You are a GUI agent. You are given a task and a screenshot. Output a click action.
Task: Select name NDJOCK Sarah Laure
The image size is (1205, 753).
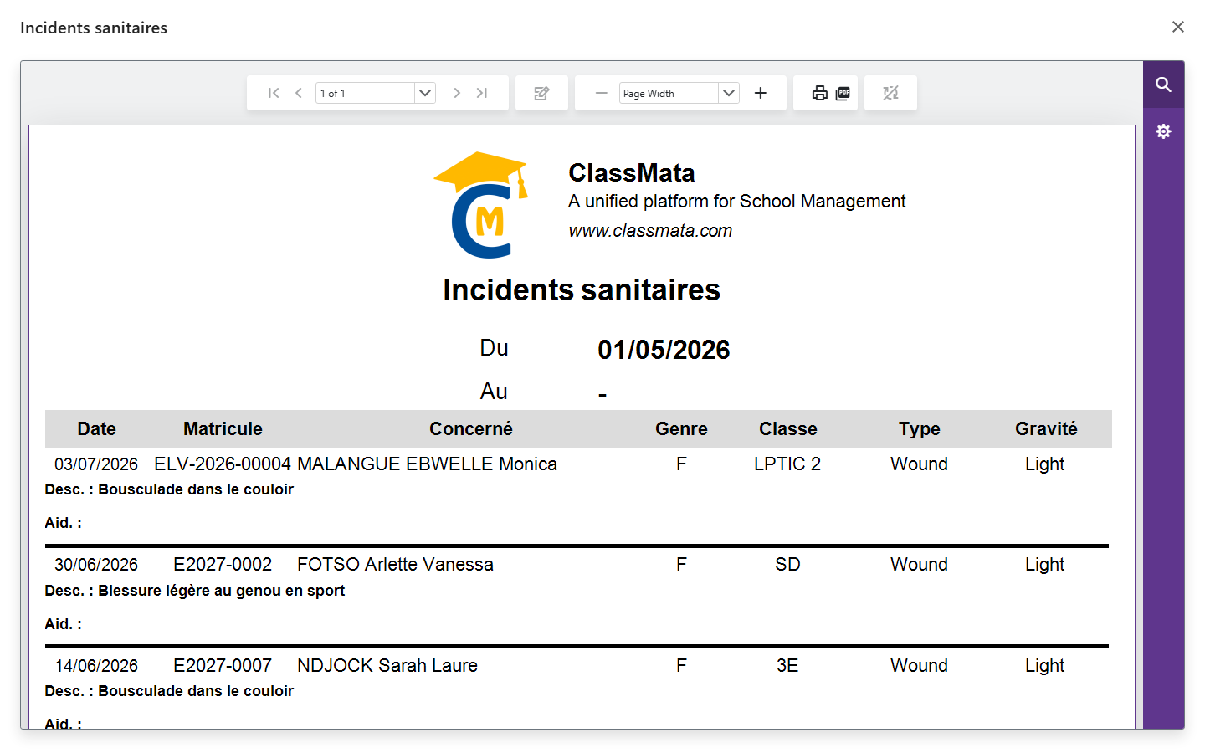[x=387, y=665]
